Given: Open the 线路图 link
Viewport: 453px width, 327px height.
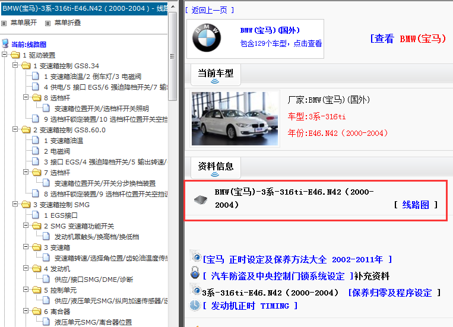Looking at the screenshot, I should click(x=416, y=205).
